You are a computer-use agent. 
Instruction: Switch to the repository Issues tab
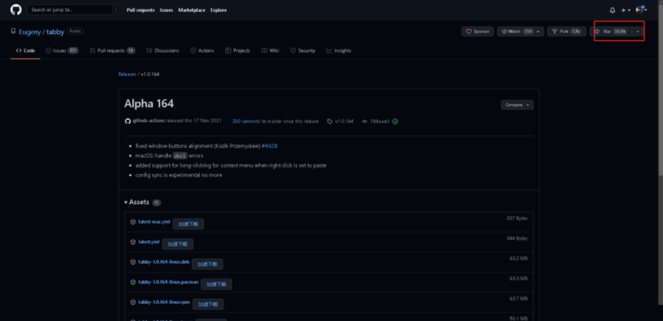(62, 51)
